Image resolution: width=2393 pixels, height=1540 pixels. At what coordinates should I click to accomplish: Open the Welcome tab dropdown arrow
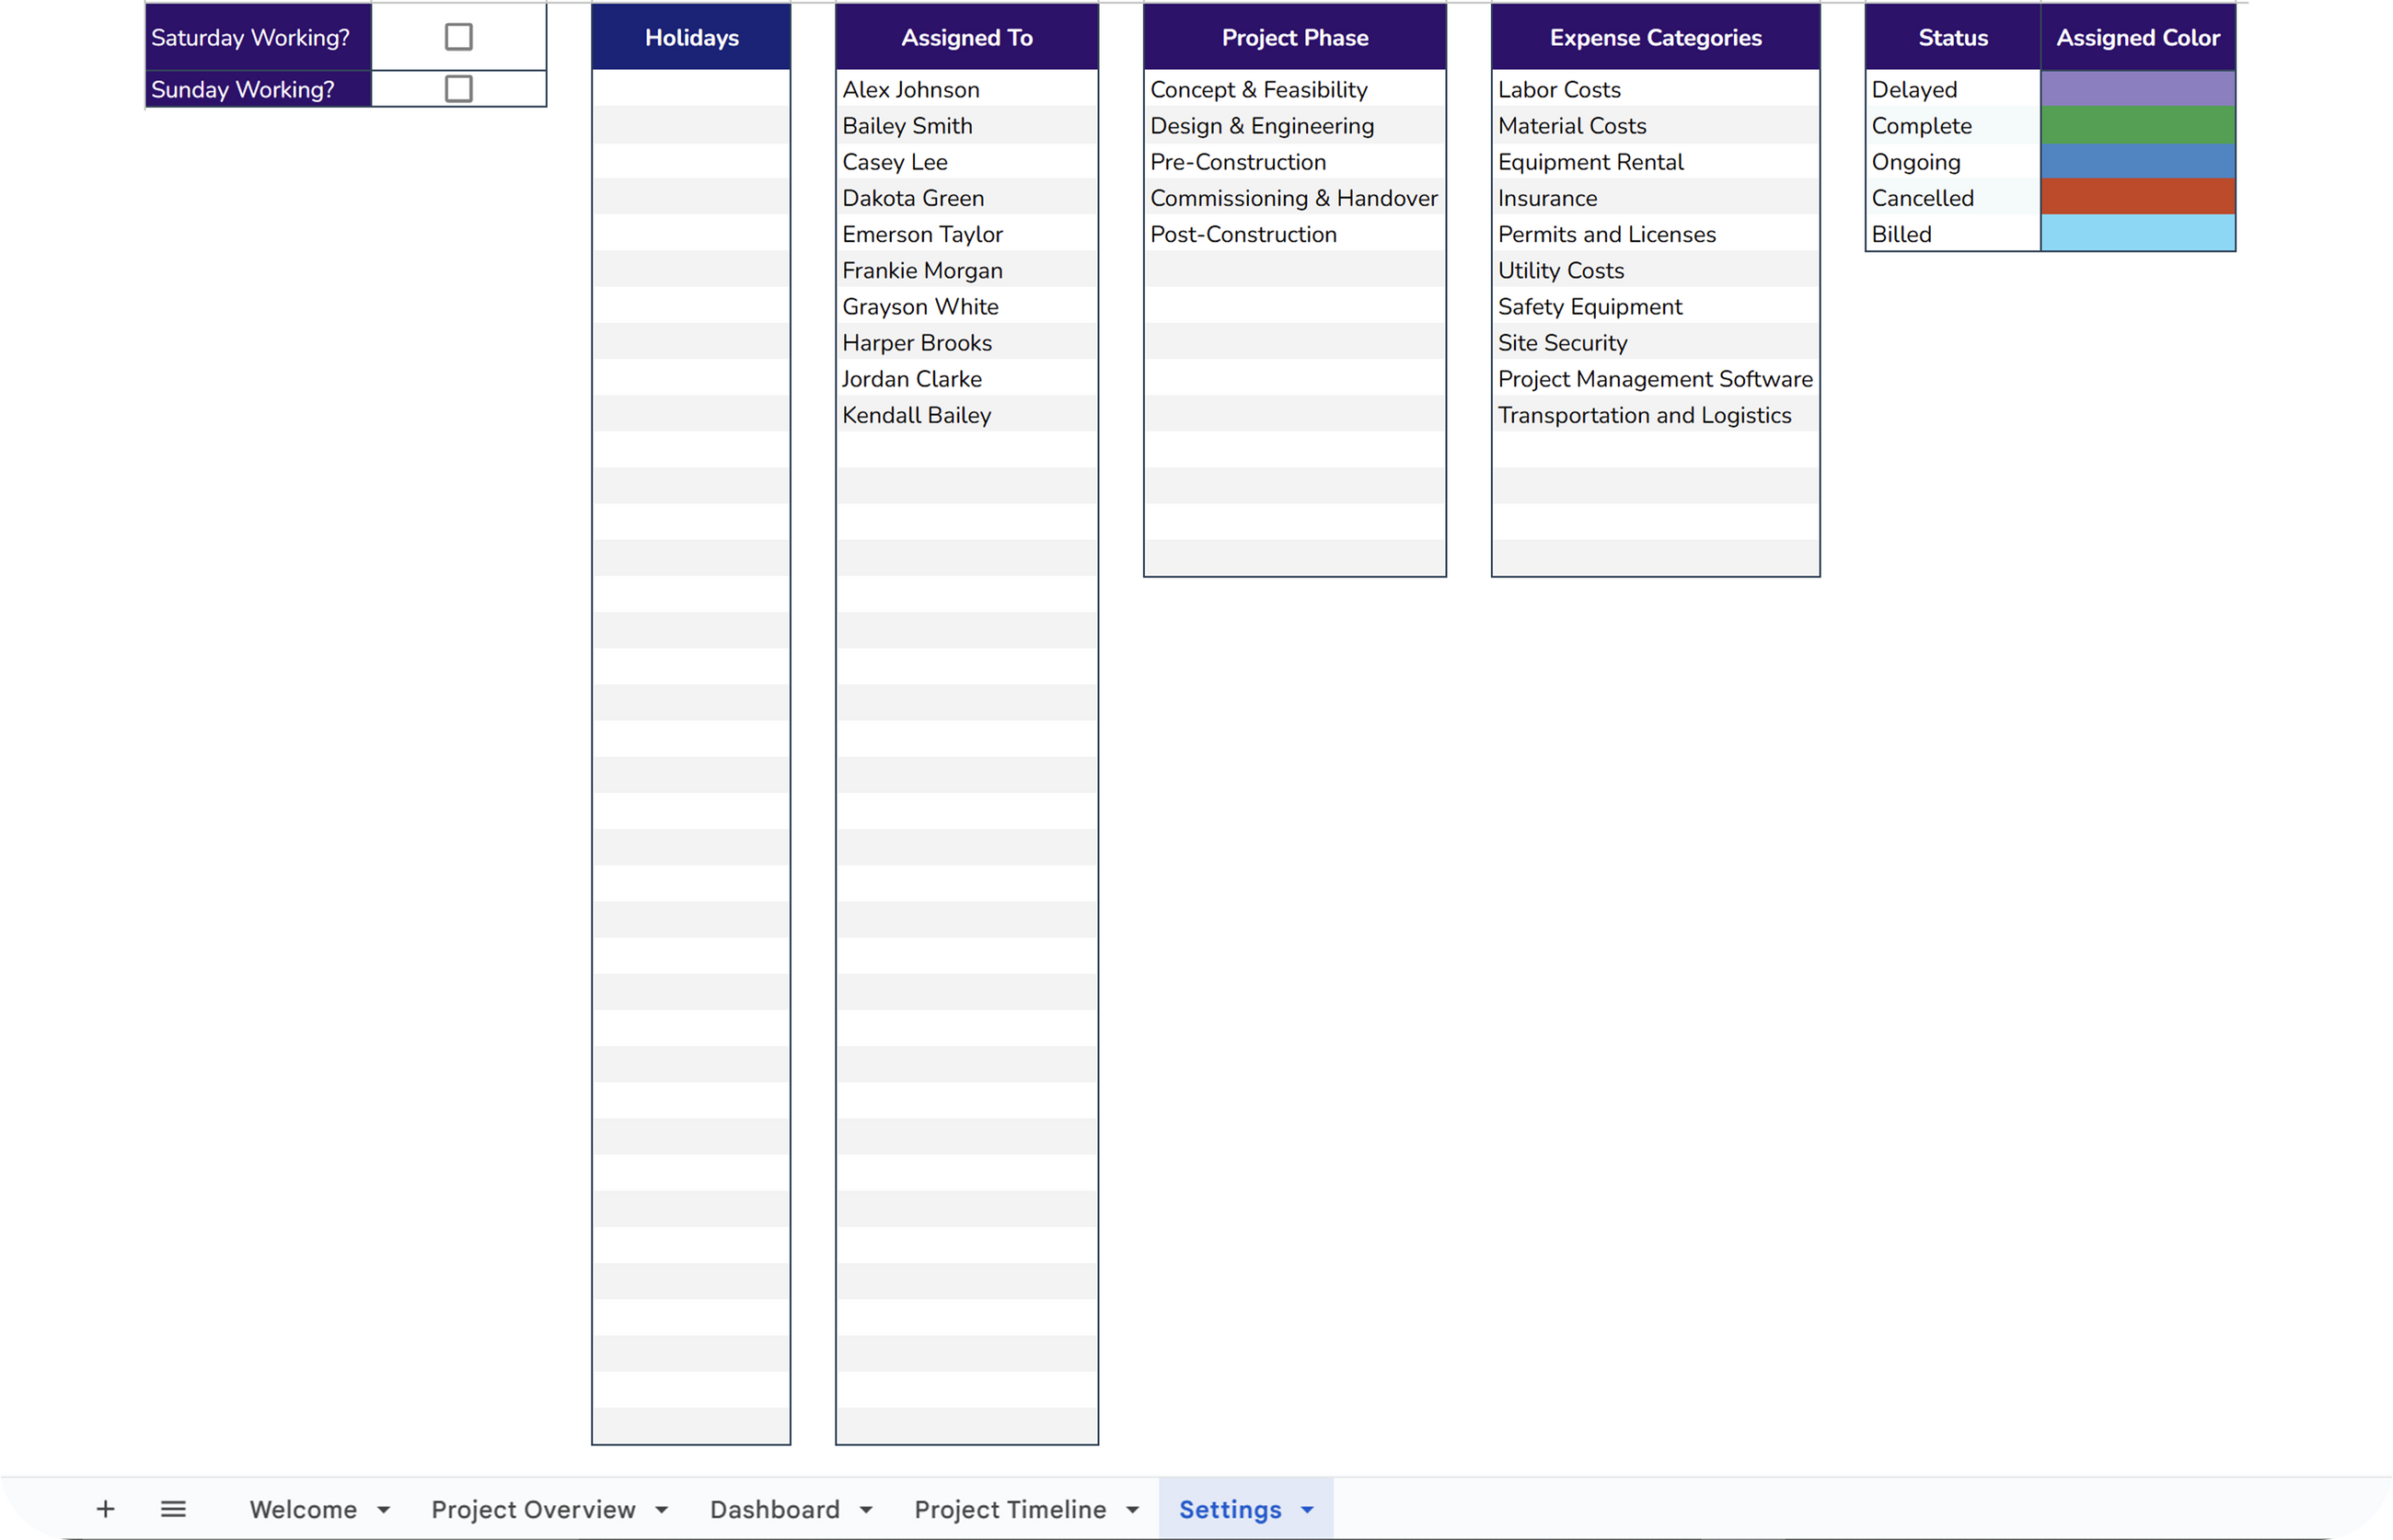tap(383, 1510)
